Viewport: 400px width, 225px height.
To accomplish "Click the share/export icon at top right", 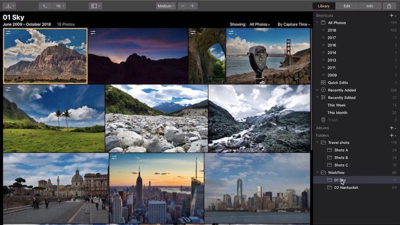I will 389,6.
